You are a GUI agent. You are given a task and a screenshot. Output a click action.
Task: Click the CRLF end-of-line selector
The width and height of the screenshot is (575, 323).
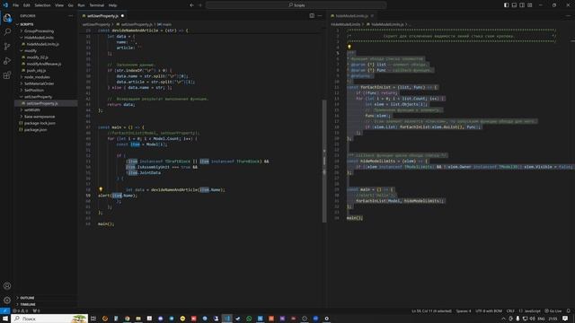click(x=510, y=310)
